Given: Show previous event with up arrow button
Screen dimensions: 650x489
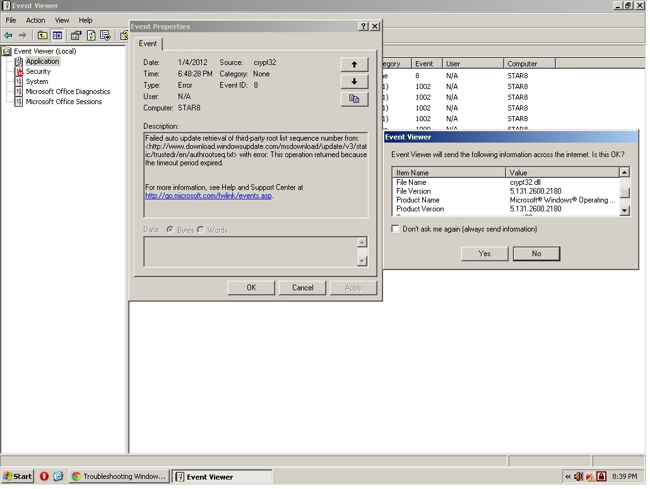Looking at the screenshot, I should (x=354, y=64).
